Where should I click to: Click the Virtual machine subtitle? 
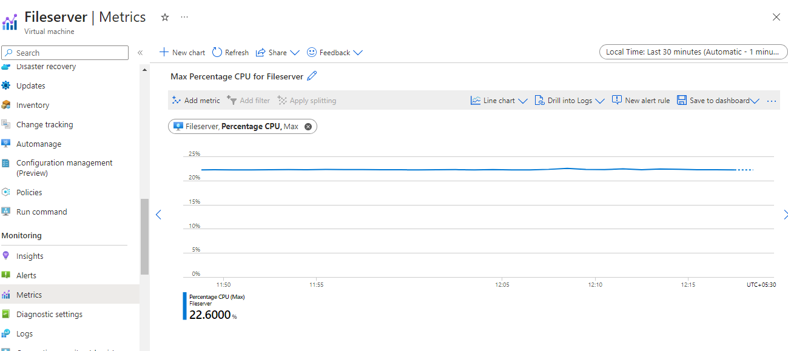[x=50, y=32]
